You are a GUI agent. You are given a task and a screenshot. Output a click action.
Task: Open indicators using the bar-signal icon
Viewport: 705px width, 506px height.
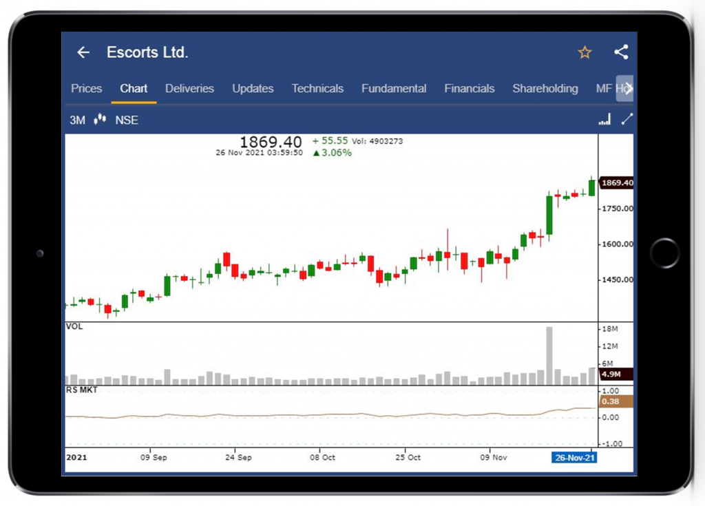[x=604, y=119]
